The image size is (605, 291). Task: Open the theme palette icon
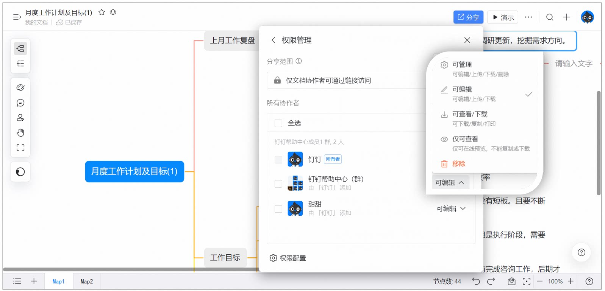[x=20, y=88]
